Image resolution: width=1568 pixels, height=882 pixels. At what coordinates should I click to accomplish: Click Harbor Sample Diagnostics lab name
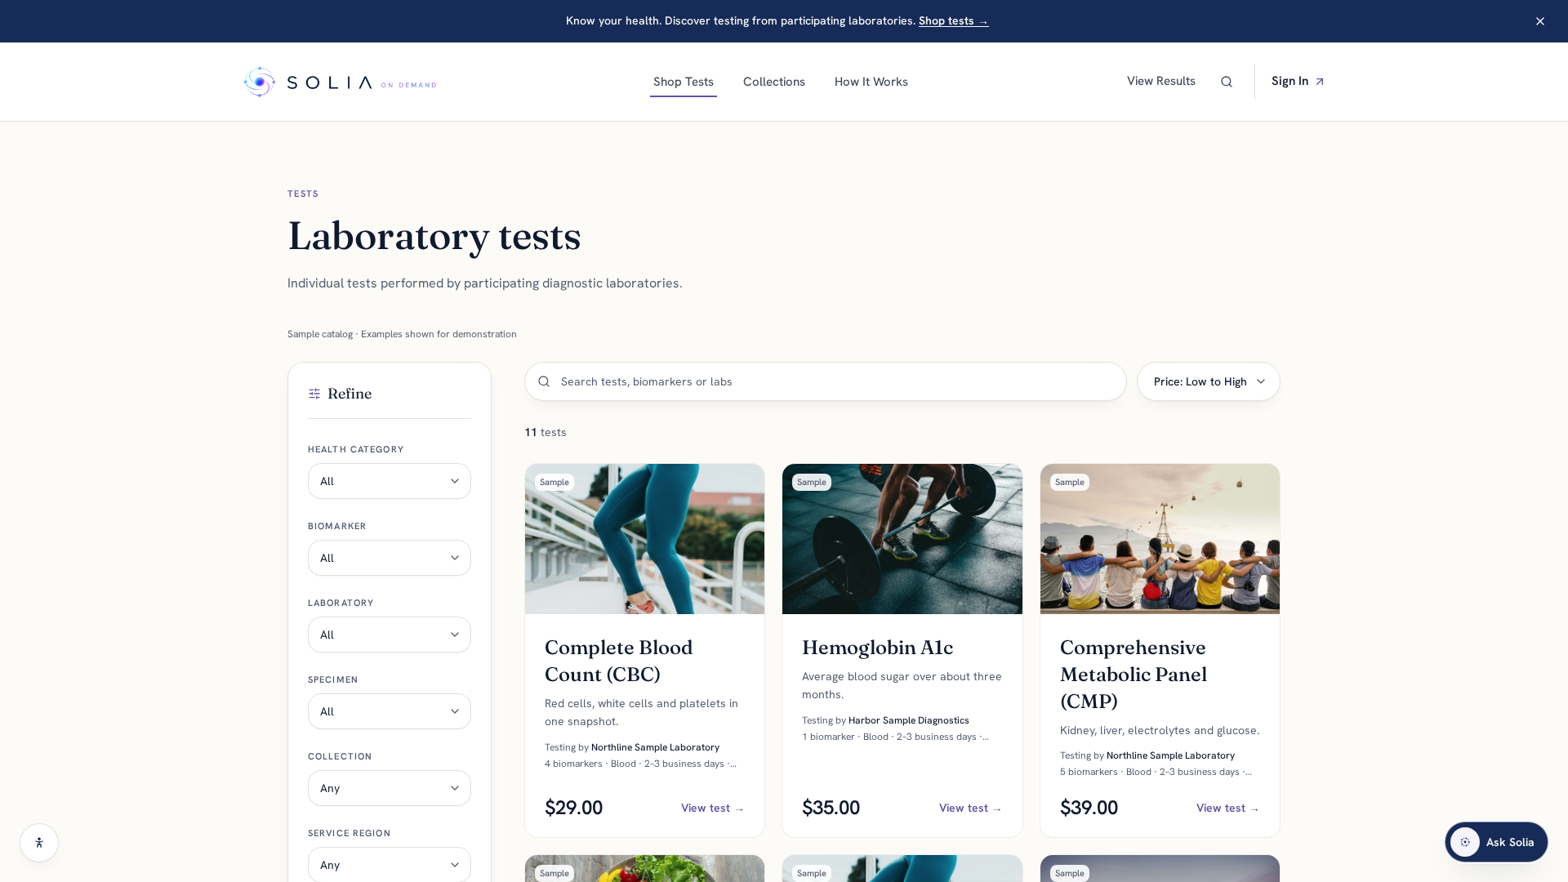click(x=908, y=720)
